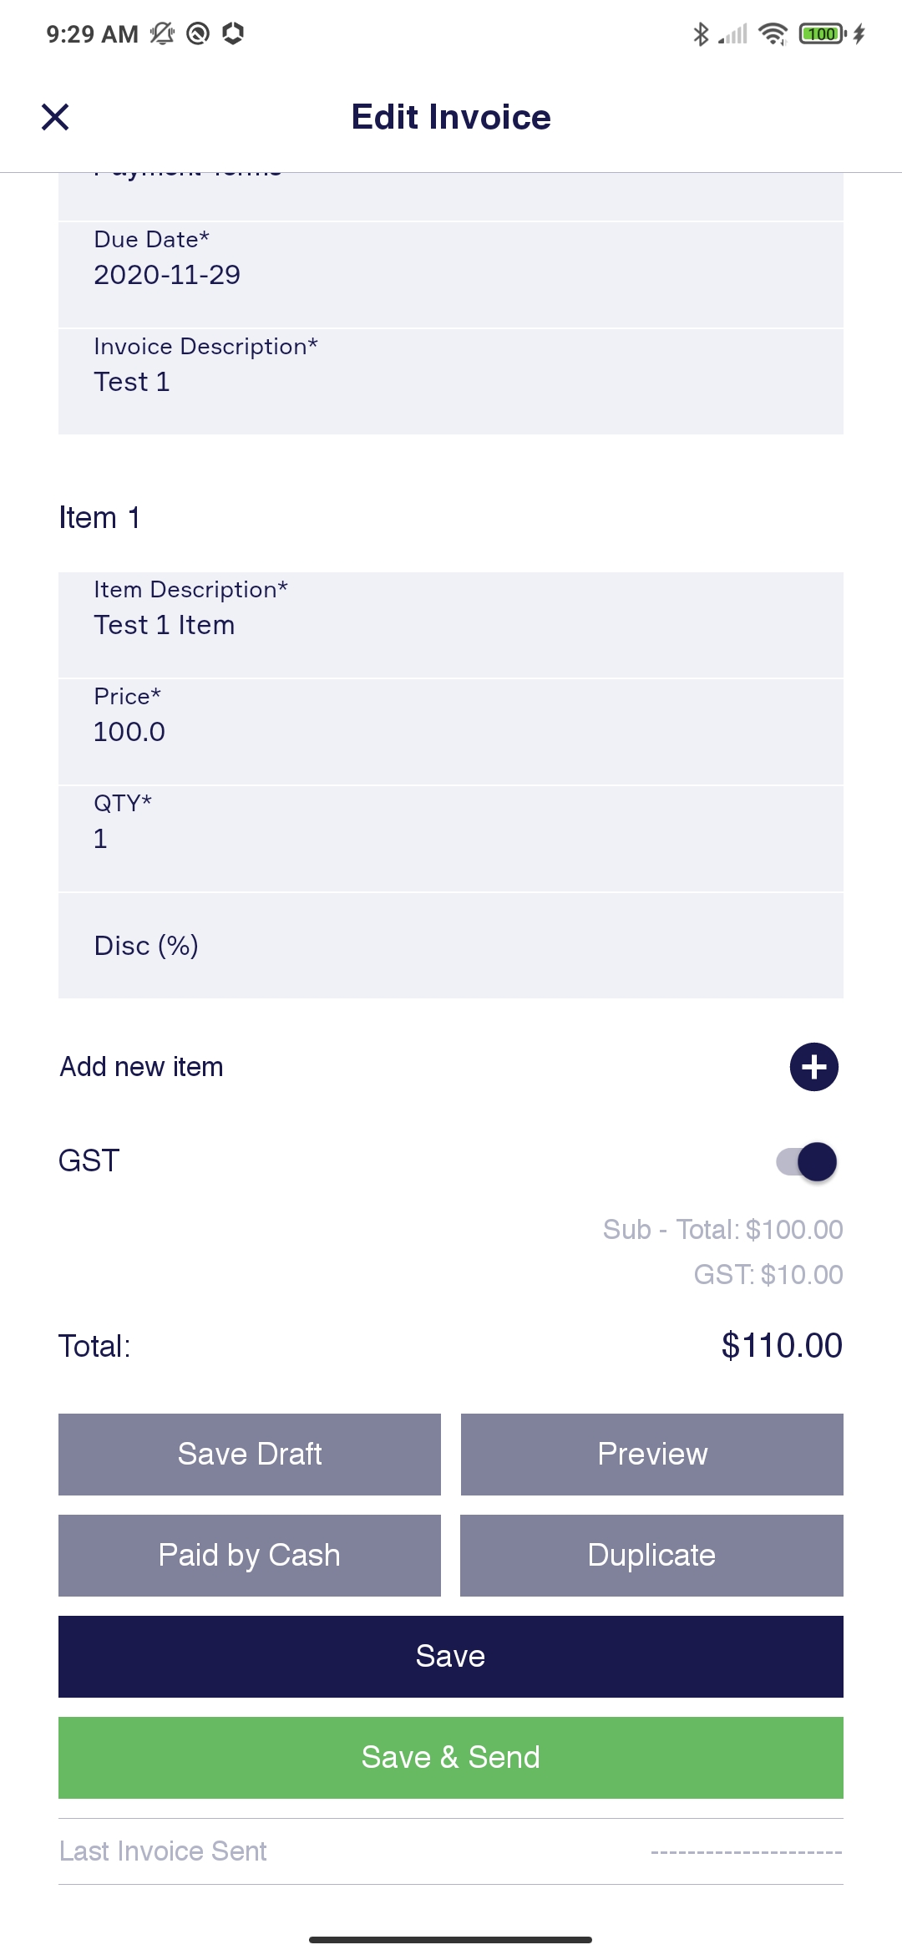Change the QTY field value
The height and width of the screenshot is (1955, 902).
(x=451, y=838)
